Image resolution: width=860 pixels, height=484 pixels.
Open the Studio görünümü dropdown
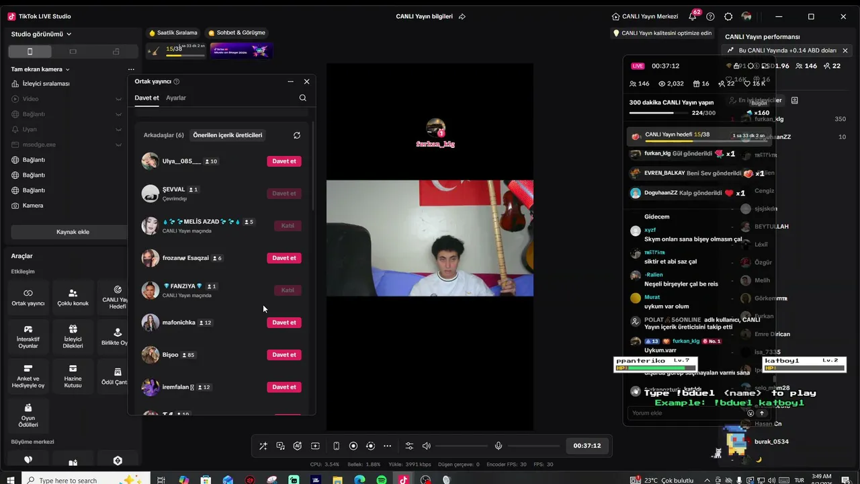tap(42, 34)
